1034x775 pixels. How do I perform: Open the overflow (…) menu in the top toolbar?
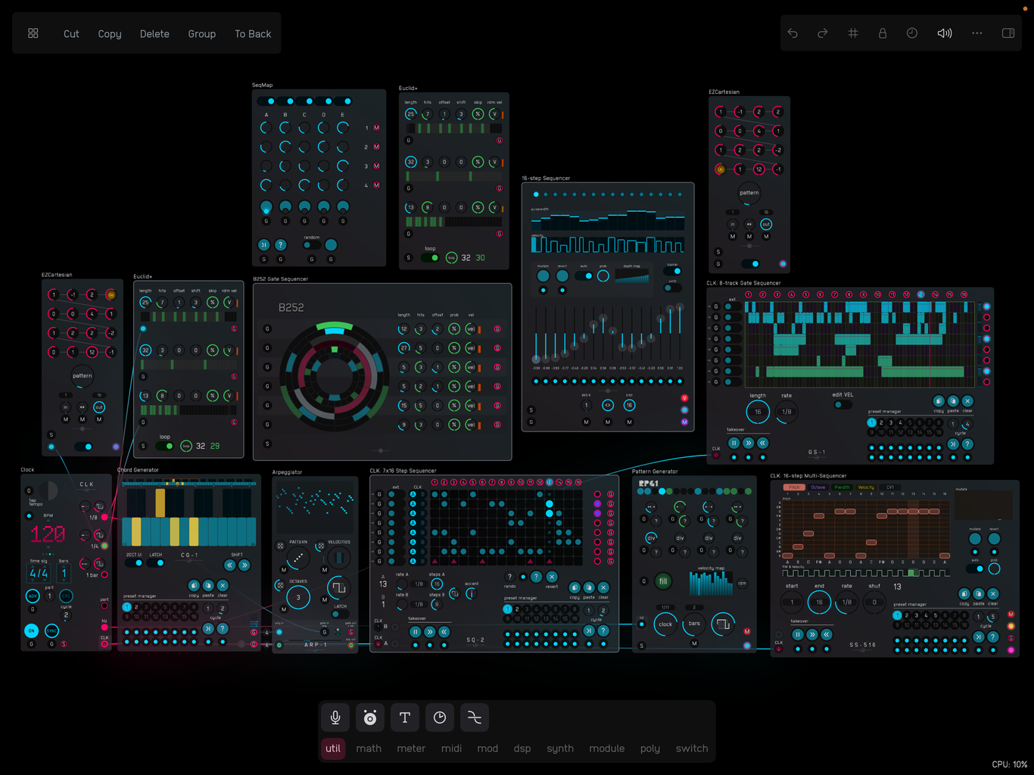tap(976, 33)
